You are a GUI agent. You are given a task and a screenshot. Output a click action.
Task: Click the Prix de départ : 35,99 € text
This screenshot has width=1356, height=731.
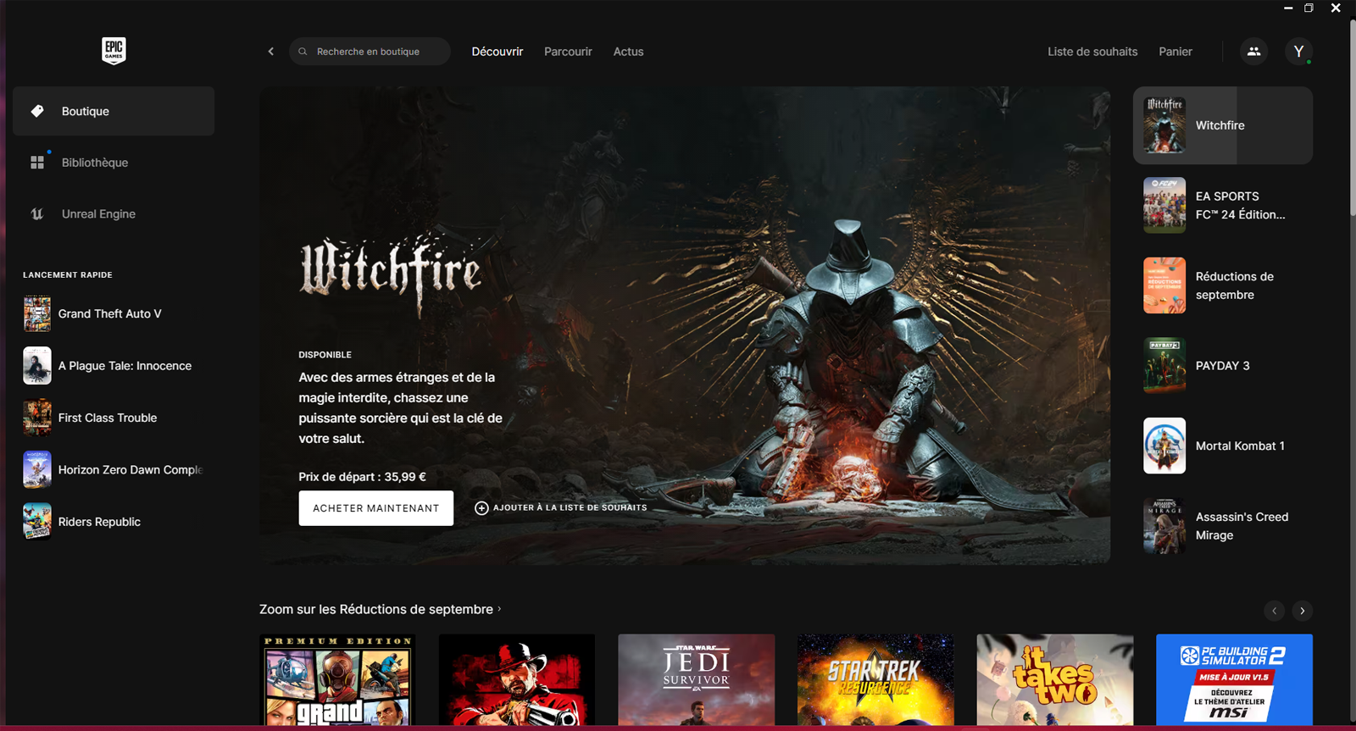pyautogui.click(x=363, y=477)
